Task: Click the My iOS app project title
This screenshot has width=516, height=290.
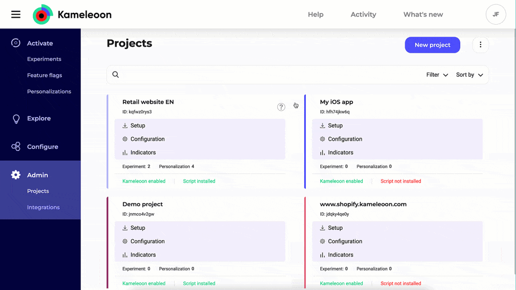Action: coord(336,102)
